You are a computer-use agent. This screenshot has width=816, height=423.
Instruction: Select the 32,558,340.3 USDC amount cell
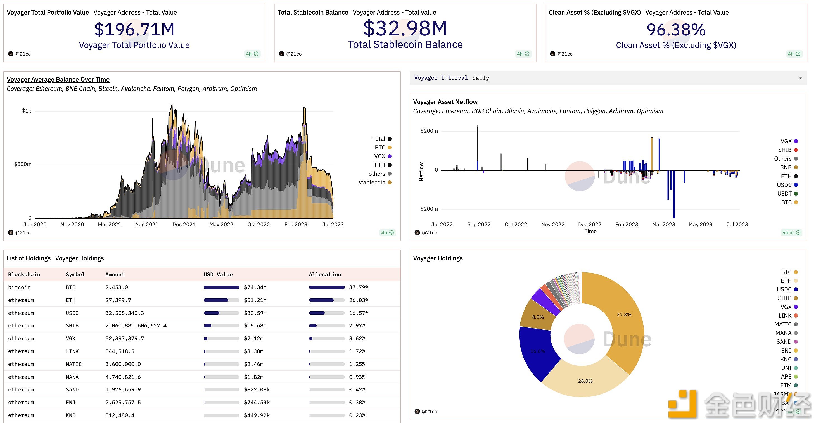124,313
